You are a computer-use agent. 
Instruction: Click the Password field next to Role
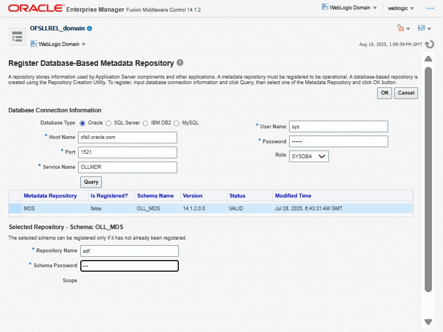click(338, 142)
